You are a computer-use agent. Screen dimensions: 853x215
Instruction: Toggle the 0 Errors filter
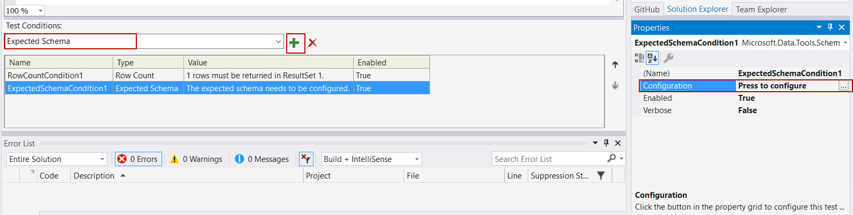coord(138,159)
